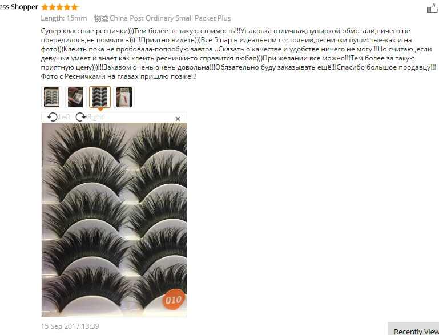Viewport: 439px width, 335px height.
Task: Click the 15 Sep 2017 review date
Action: (70, 326)
